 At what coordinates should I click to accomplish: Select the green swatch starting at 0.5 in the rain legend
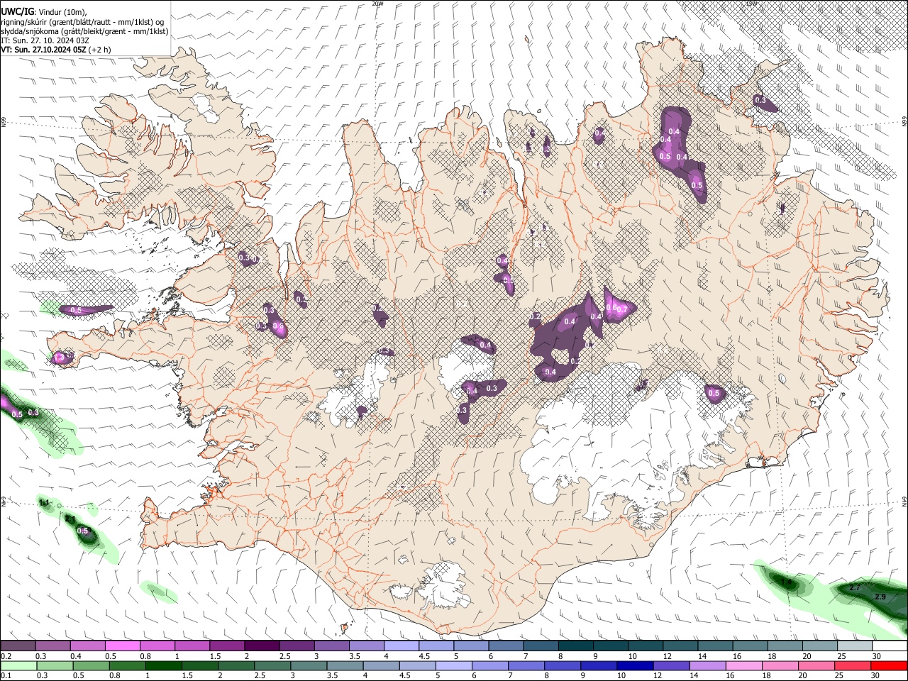pyautogui.click(x=91, y=665)
